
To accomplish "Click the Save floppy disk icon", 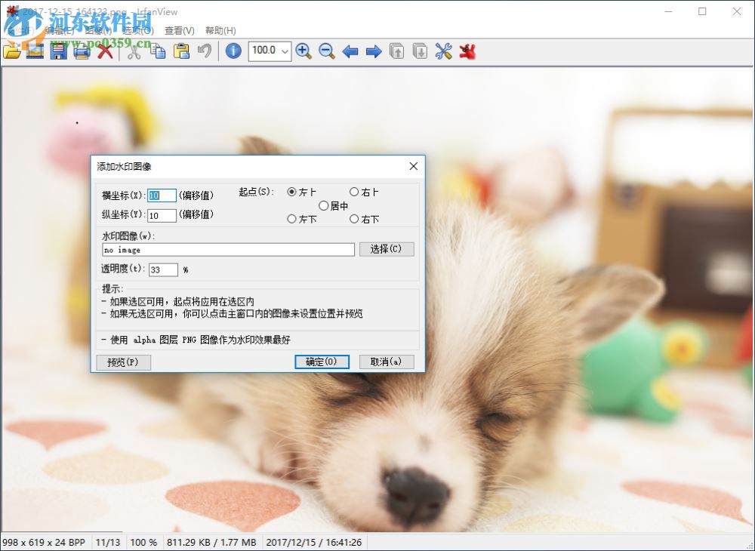I will pos(58,51).
